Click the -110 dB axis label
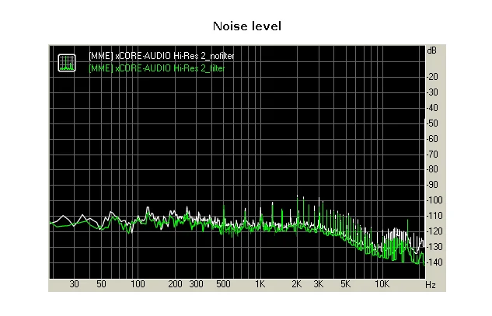The image size is (492, 316). pos(434,215)
